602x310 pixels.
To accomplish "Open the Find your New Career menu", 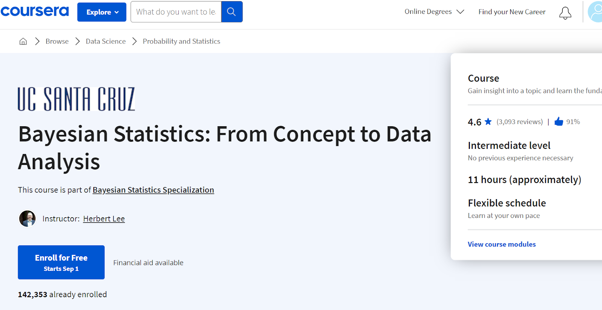I will point(512,12).
